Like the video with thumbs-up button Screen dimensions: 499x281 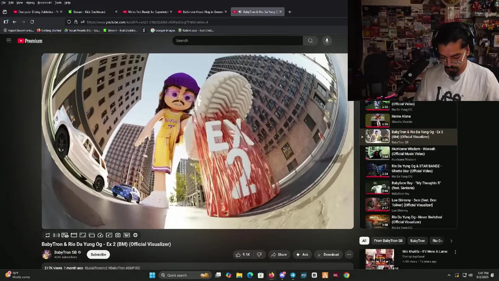242,254
